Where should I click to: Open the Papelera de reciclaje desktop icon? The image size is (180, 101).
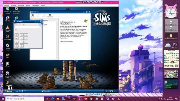pyautogui.click(x=8, y=10)
